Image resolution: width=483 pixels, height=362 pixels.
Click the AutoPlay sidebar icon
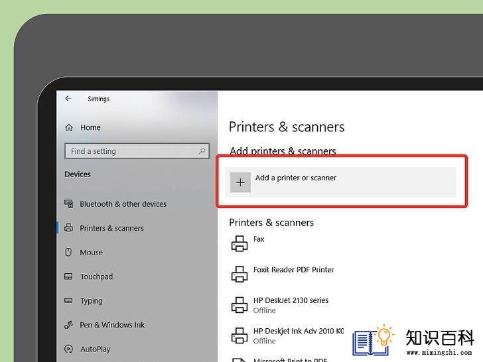pyautogui.click(x=68, y=349)
